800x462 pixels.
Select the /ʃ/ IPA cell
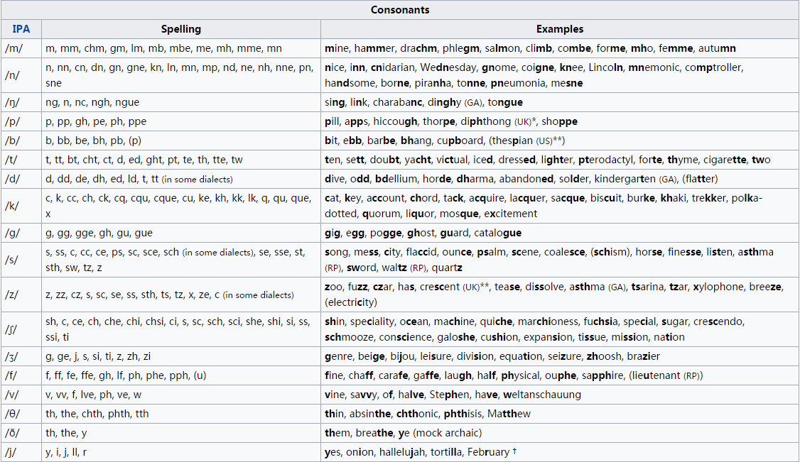(21, 329)
